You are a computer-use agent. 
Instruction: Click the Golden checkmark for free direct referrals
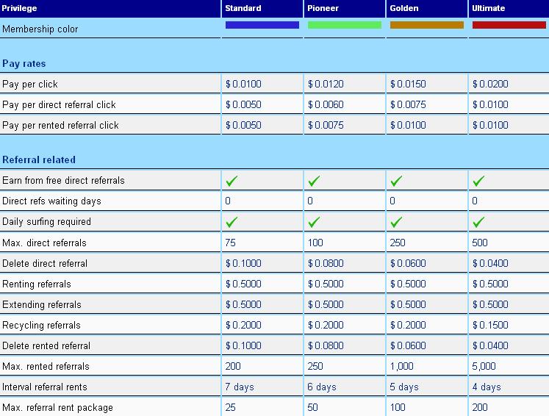click(x=396, y=181)
